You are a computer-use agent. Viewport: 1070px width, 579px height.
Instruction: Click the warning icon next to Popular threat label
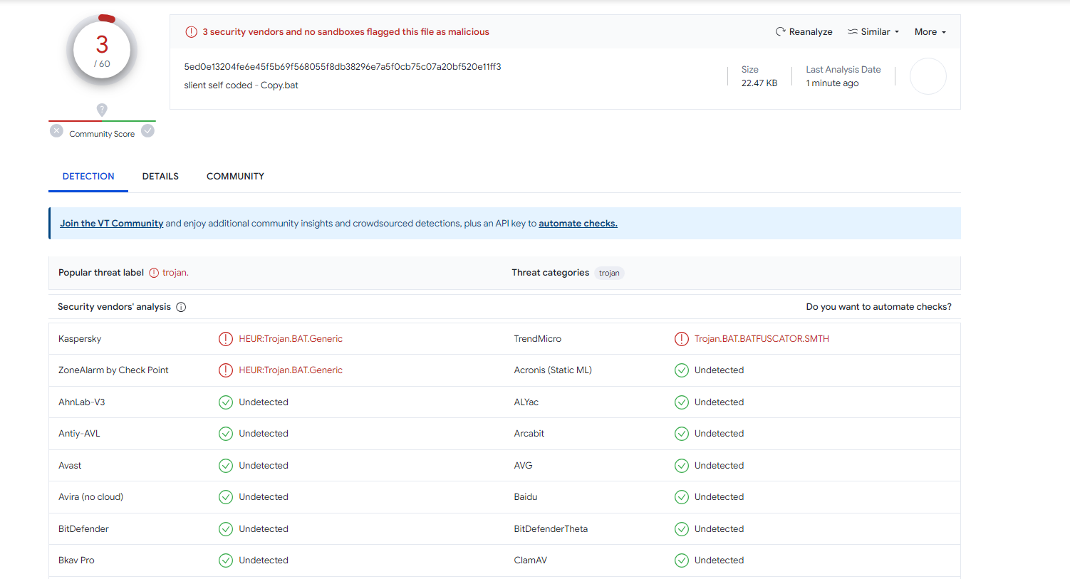tap(152, 272)
